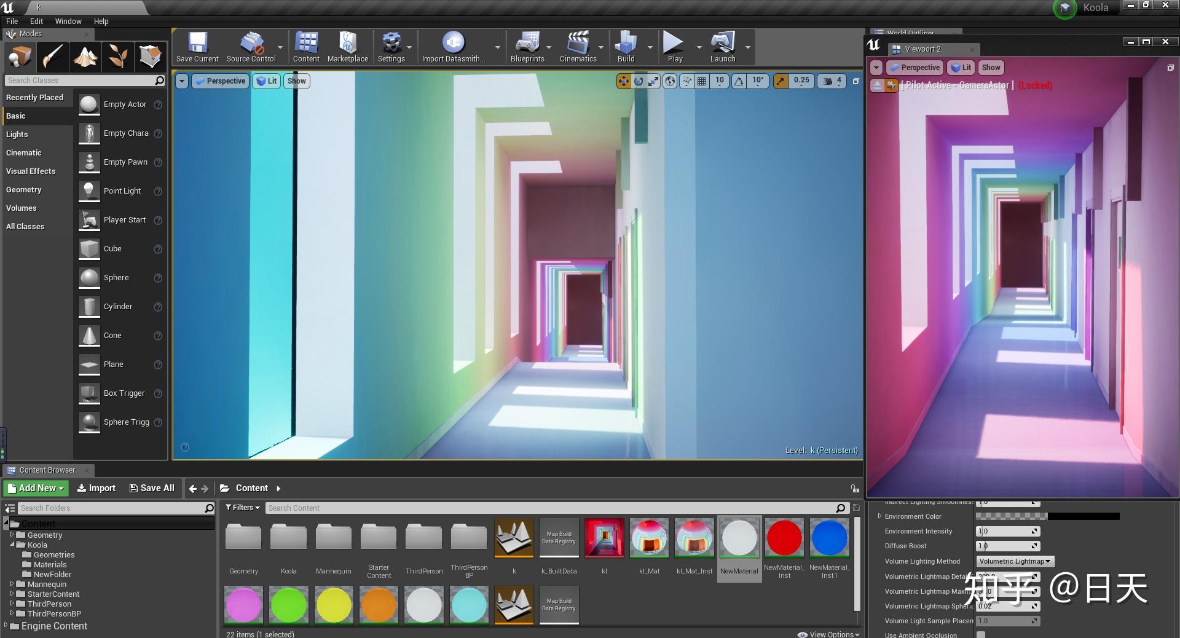Adjust the Environment Intensity value slider
The image size is (1180, 638).
point(1008,531)
